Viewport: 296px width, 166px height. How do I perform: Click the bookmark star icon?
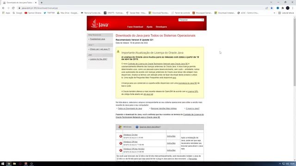271,8
